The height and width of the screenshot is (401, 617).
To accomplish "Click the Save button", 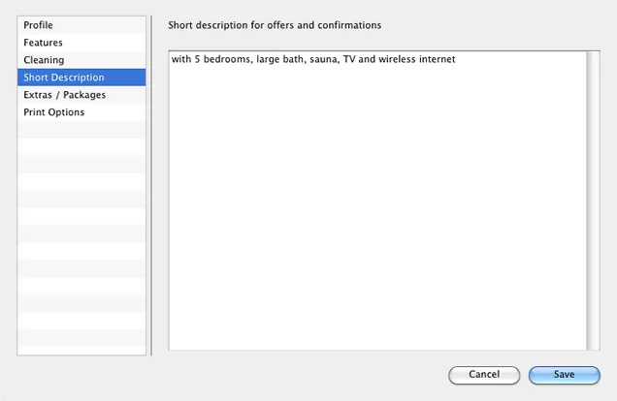I will click(x=565, y=375).
